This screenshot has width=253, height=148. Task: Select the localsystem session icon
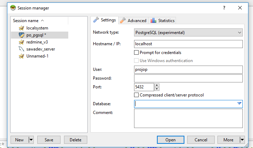(x=21, y=28)
